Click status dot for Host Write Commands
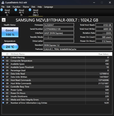This screenshot has width=114, height=116. coord(3,83)
